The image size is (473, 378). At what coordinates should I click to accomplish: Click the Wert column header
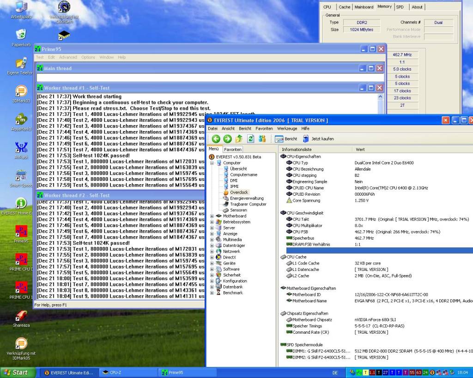[x=412, y=150]
